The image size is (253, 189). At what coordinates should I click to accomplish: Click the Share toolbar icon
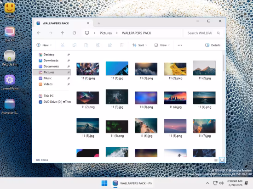pyautogui.click(x=110, y=45)
